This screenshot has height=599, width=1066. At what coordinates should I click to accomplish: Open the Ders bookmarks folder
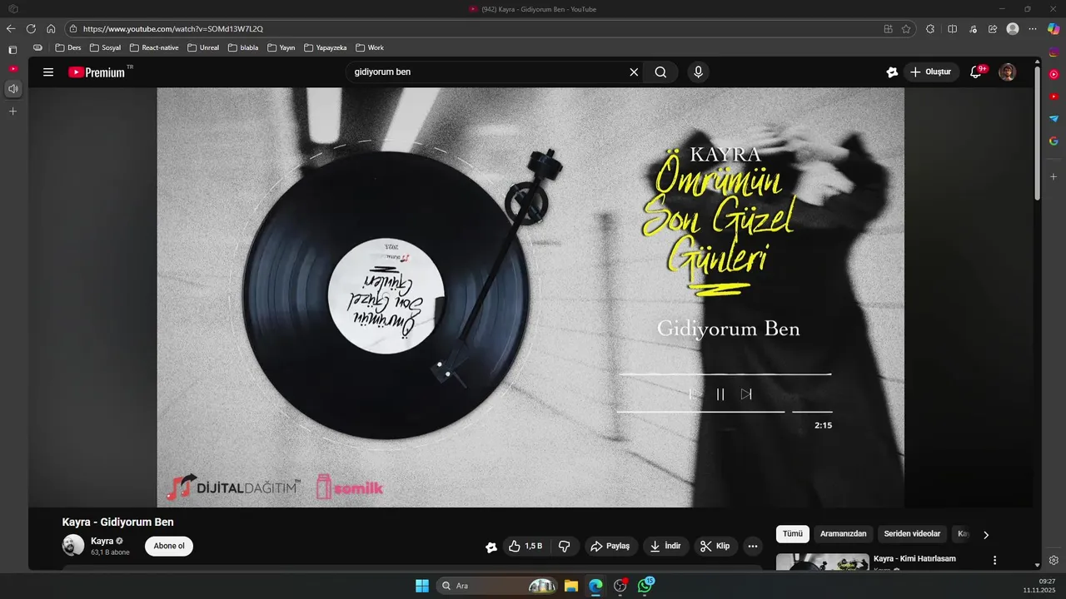pyautogui.click(x=68, y=47)
